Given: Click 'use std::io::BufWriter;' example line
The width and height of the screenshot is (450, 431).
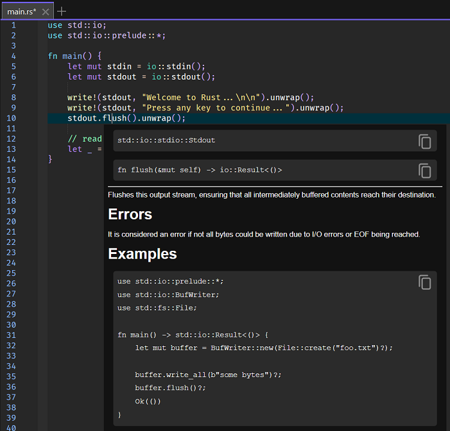Looking at the screenshot, I should (168, 295).
